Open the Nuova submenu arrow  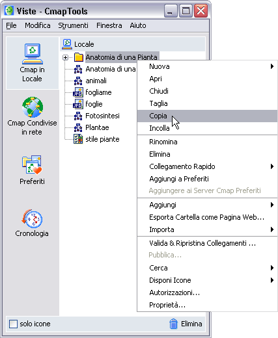tap(272, 66)
